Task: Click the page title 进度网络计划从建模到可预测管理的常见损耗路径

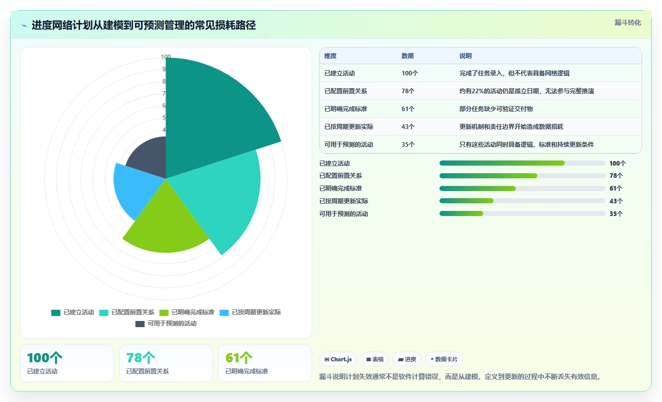Action: pos(144,25)
